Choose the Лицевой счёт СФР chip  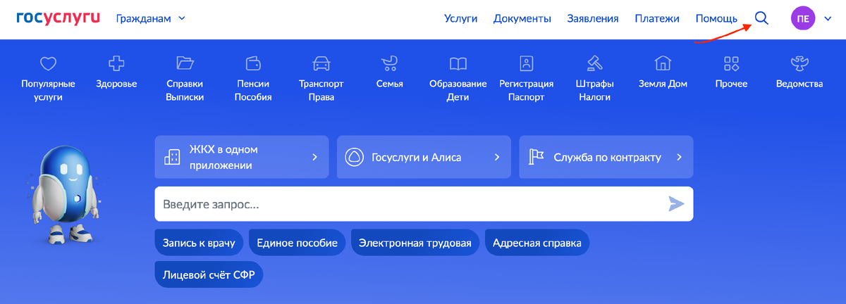tap(209, 274)
